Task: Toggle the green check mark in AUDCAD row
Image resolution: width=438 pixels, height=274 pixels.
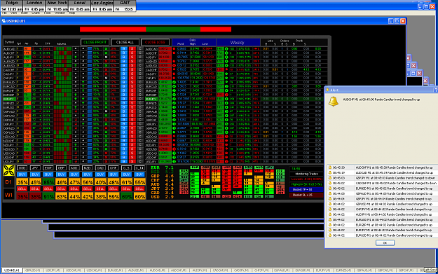Action: [106, 49]
